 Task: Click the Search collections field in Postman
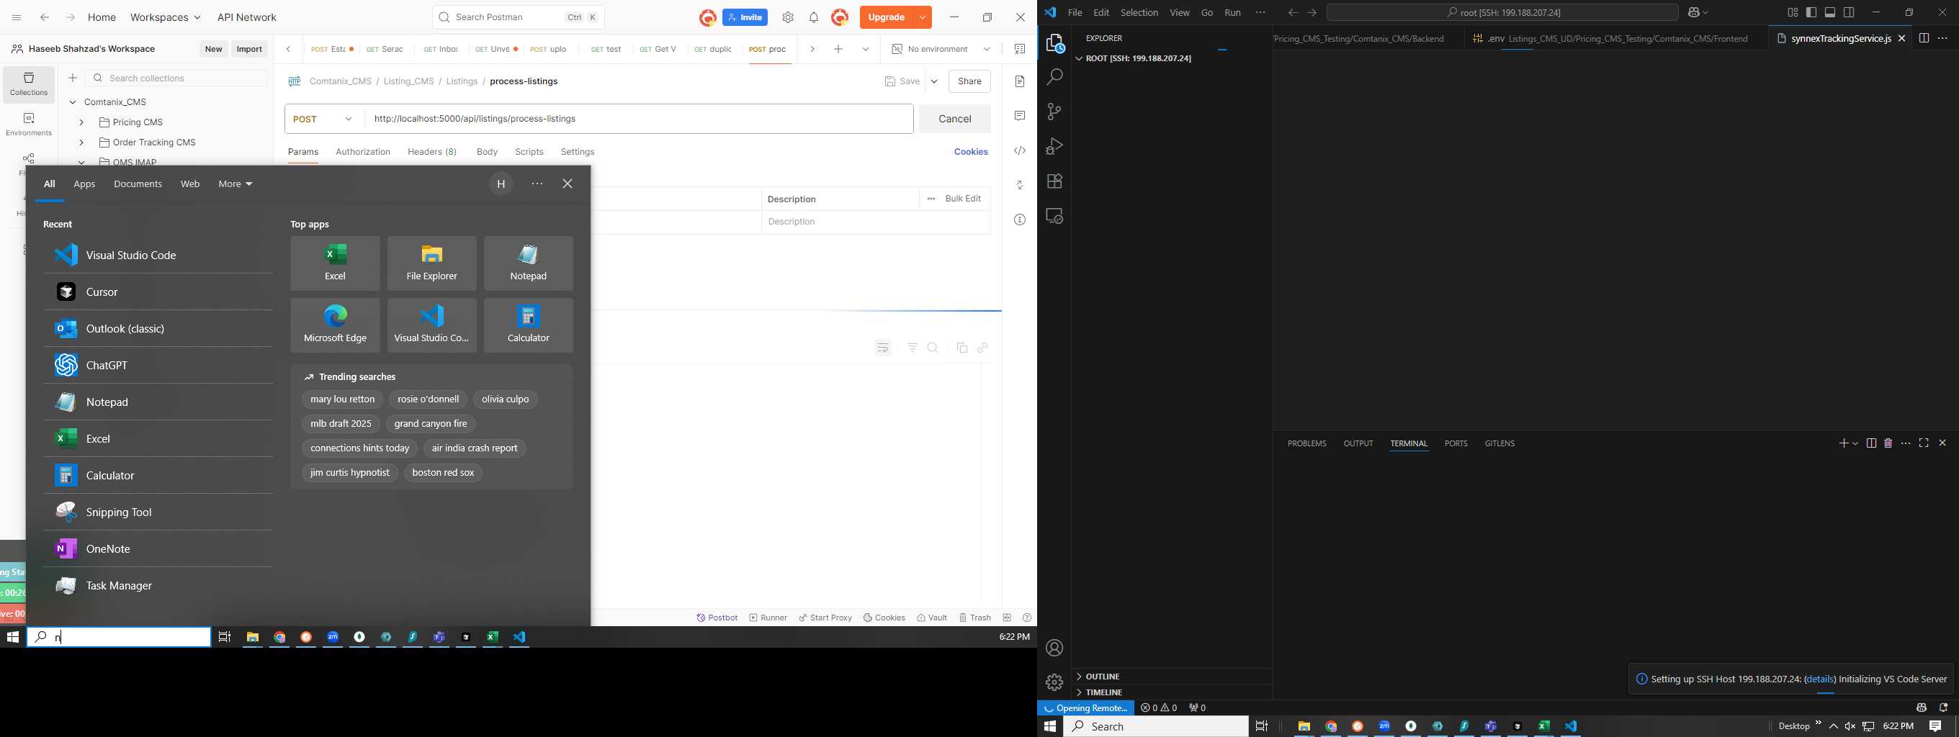click(176, 78)
